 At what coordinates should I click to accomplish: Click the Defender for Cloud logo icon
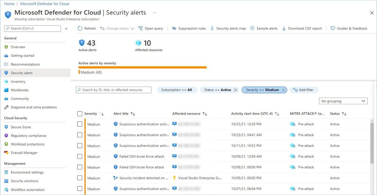coord(8,15)
